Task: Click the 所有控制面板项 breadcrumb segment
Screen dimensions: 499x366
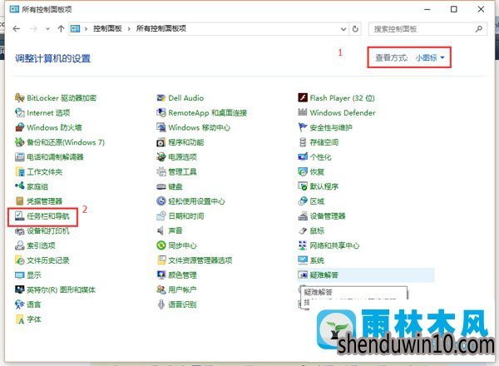Action: click(161, 28)
